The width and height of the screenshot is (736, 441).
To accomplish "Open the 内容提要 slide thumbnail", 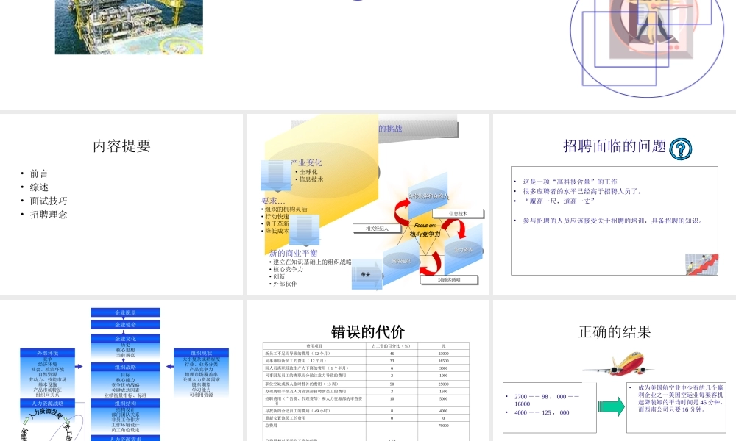I will pos(121,204).
